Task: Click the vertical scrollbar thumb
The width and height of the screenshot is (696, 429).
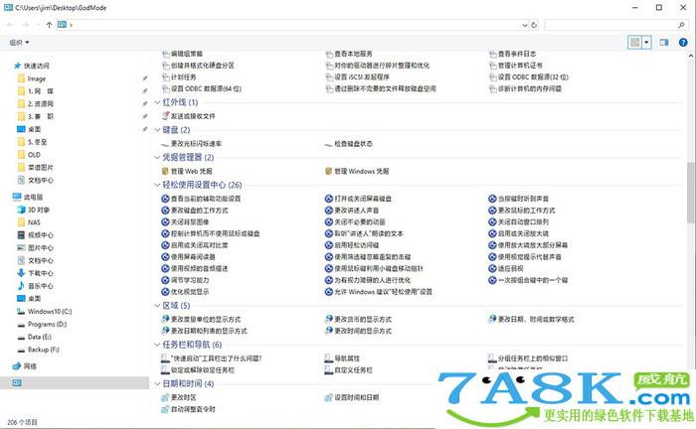Action: click(x=691, y=193)
